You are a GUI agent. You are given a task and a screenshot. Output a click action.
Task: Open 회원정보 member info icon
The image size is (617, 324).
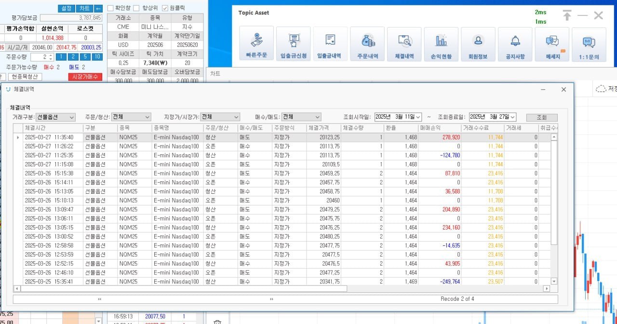tap(478, 44)
